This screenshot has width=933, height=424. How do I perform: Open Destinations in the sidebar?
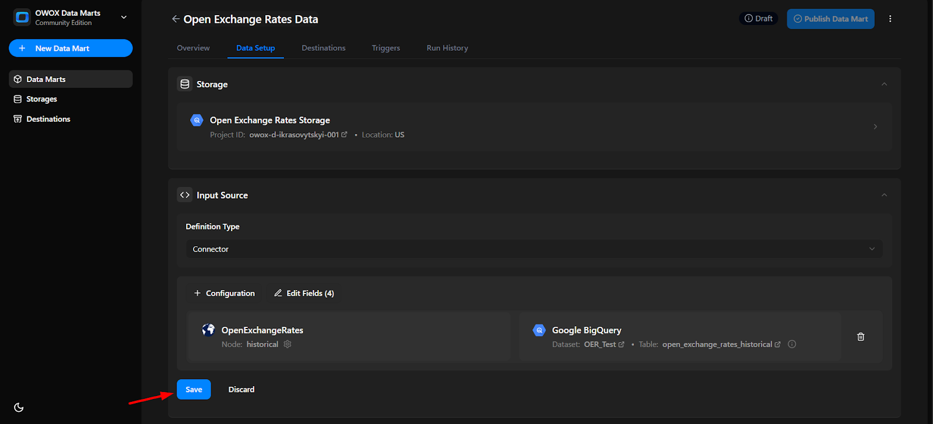point(71,119)
